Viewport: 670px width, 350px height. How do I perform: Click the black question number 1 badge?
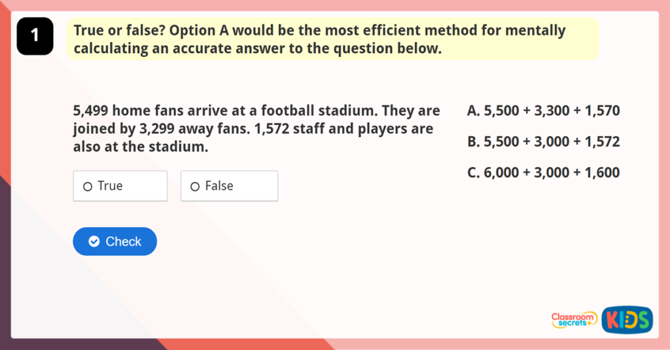pyautogui.click(x=35, y=36)
